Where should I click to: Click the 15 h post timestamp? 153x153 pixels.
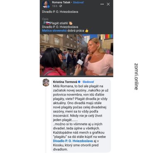pos(55,6)
